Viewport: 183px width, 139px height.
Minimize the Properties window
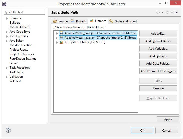(160, 4)
